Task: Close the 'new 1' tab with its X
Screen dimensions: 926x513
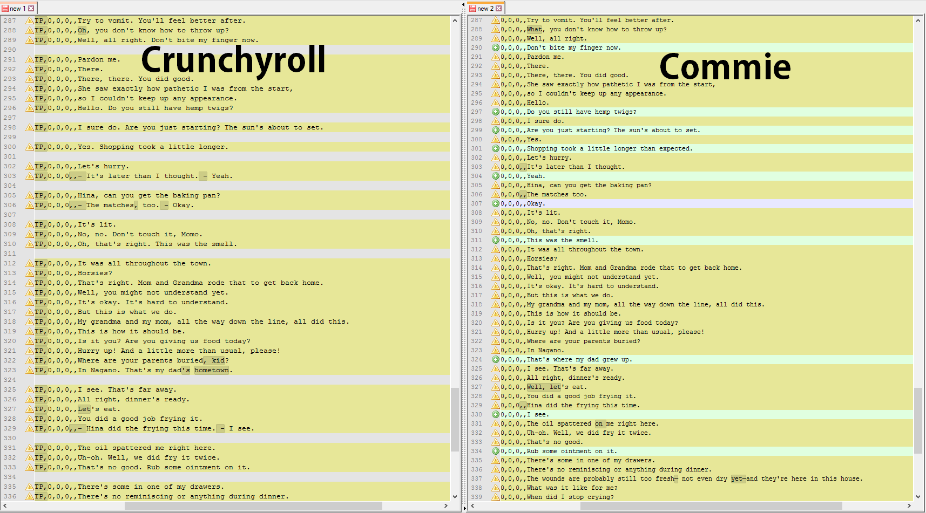Action: tap(31, 8)
